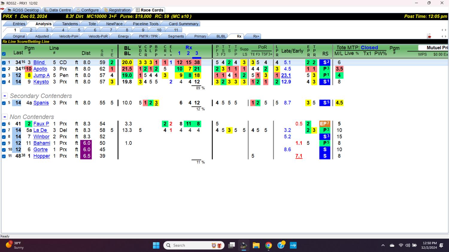The width and height of the screenshot is (449, 252).
Task: Click the Rx column 3 header
Action: coord(197,53)
